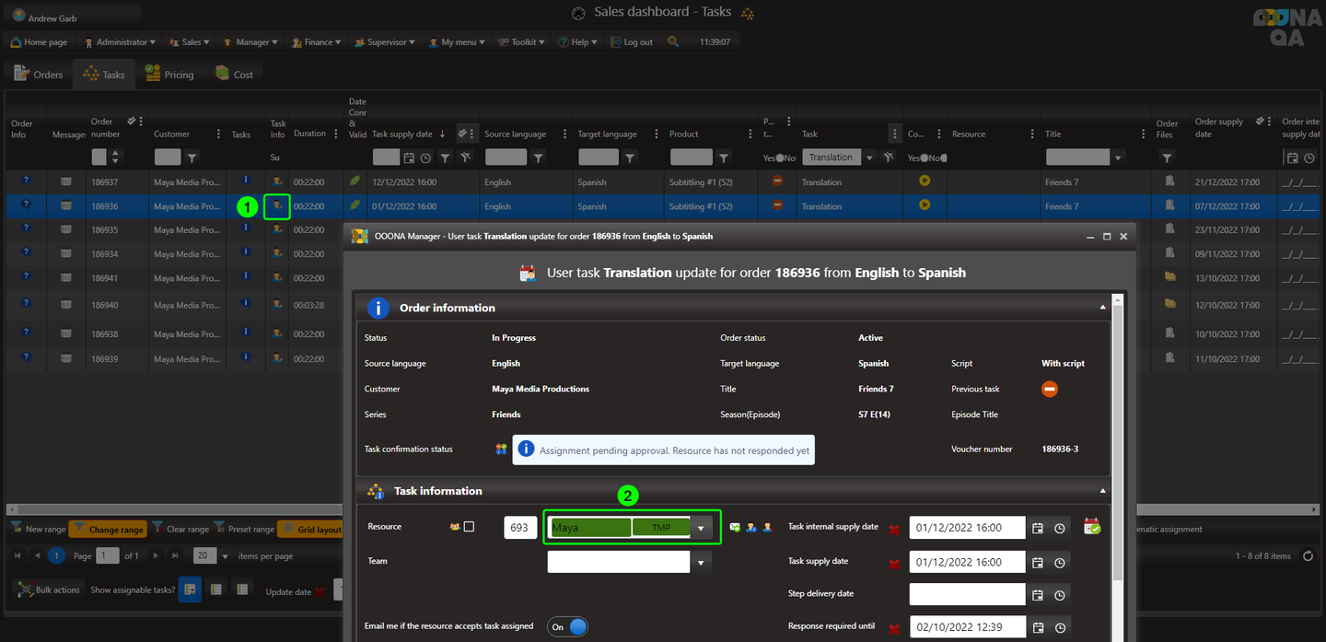Clear the Task supply date with red X
The image size is (1326, 642).
(x=893, y=564)
